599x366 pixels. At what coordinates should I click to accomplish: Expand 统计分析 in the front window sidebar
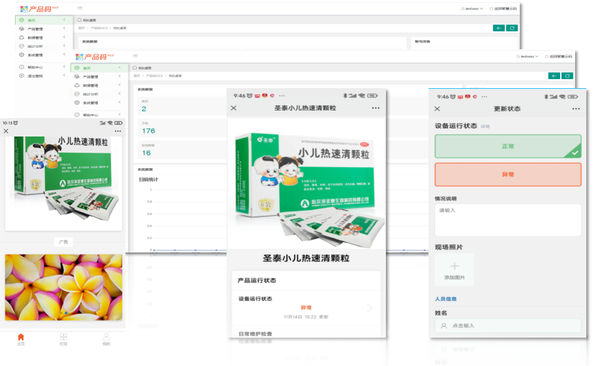(x=91, y=95)
